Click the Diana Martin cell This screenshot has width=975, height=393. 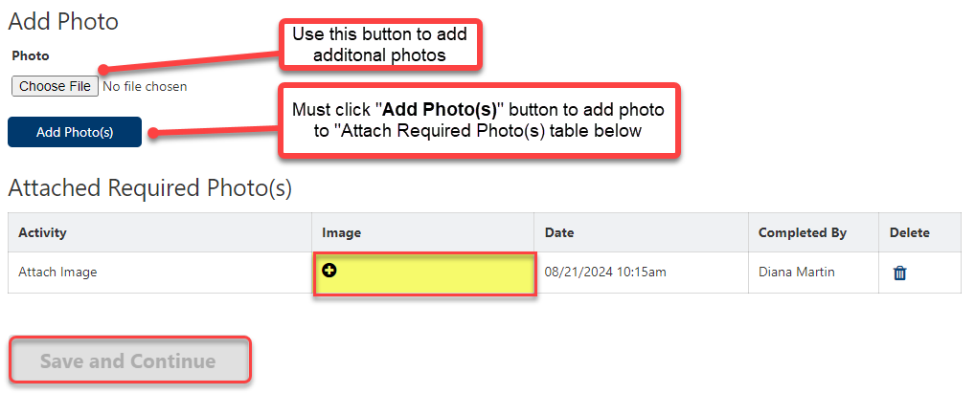point(796,273)
